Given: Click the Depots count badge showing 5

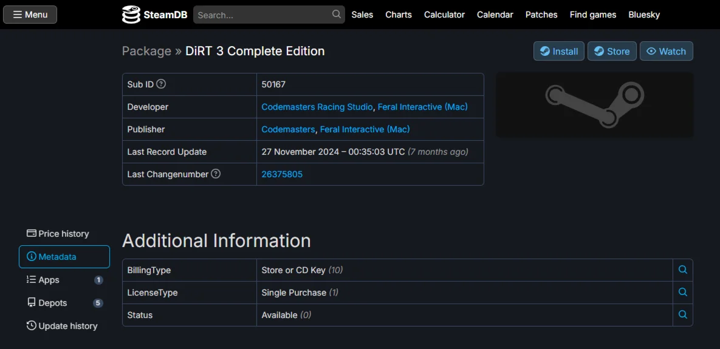Looking at the screenshot, I should click(x=98, y=303).
